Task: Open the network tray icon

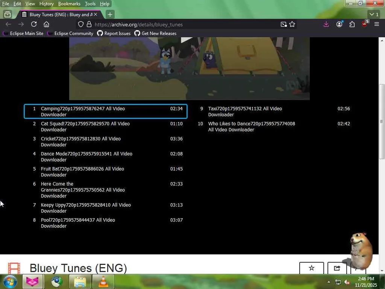Action: (x=338, y=282)
